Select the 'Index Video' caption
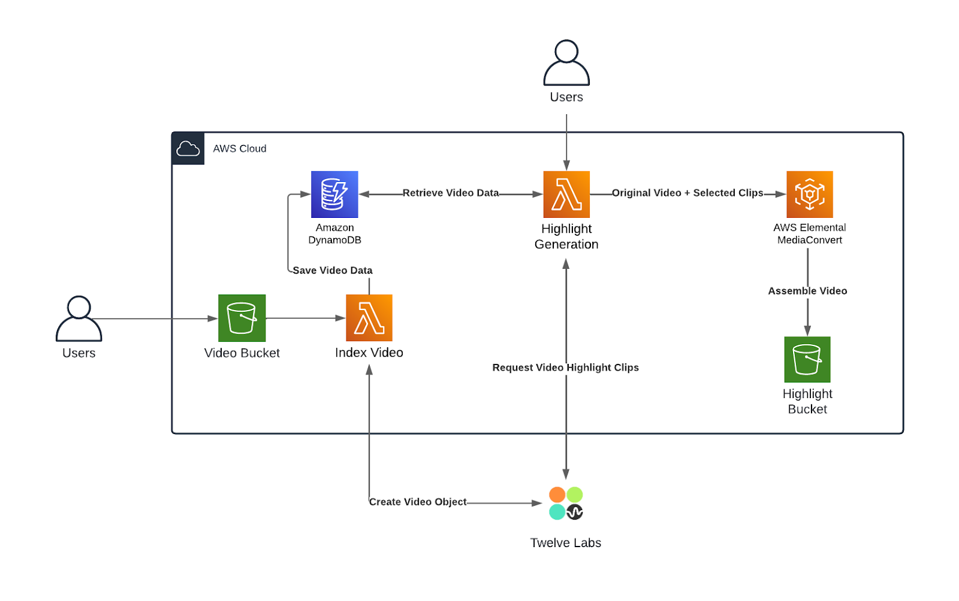Viewport: 959px width, 601px height. (369, 353)
